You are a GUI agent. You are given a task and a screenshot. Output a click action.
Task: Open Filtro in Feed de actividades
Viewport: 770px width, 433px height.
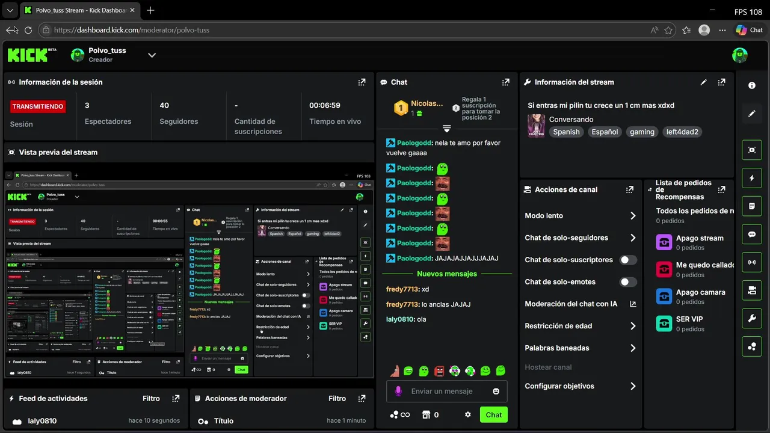point(152,398)
